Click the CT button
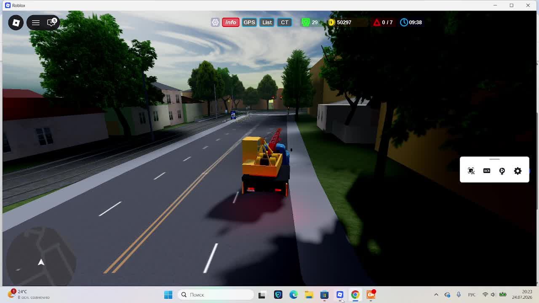The height and width of the screenshot is (303, 539). coord(285,22)
